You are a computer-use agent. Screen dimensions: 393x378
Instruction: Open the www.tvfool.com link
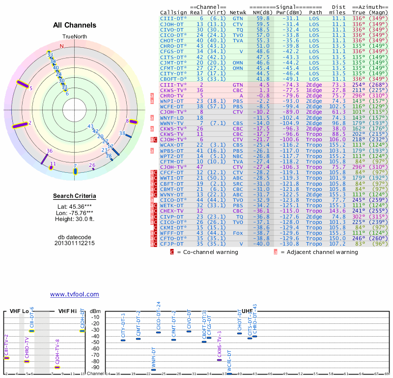click(74, 294)
